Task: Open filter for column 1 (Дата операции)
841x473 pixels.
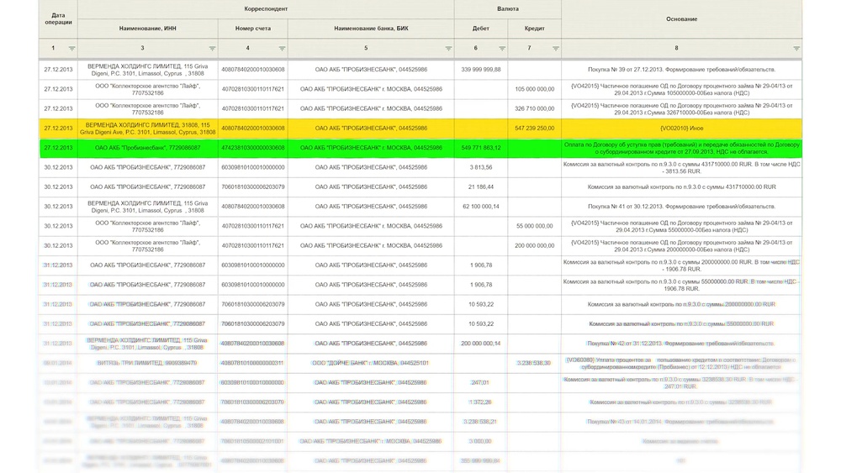Action: click(x=71, y=49)
